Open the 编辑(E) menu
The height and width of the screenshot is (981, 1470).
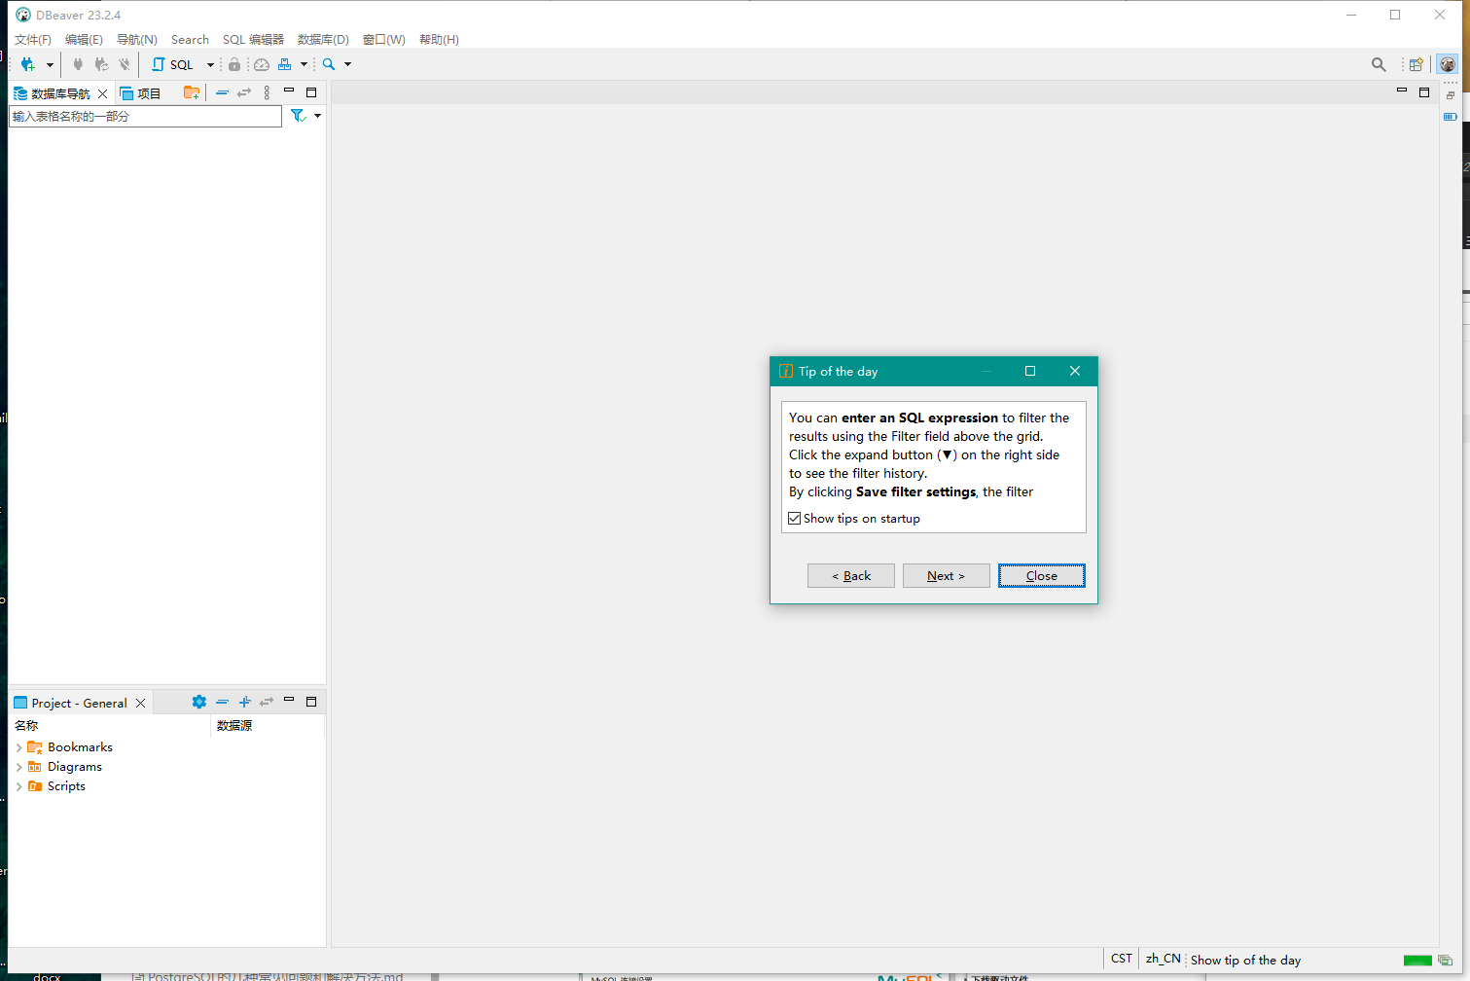84,40
